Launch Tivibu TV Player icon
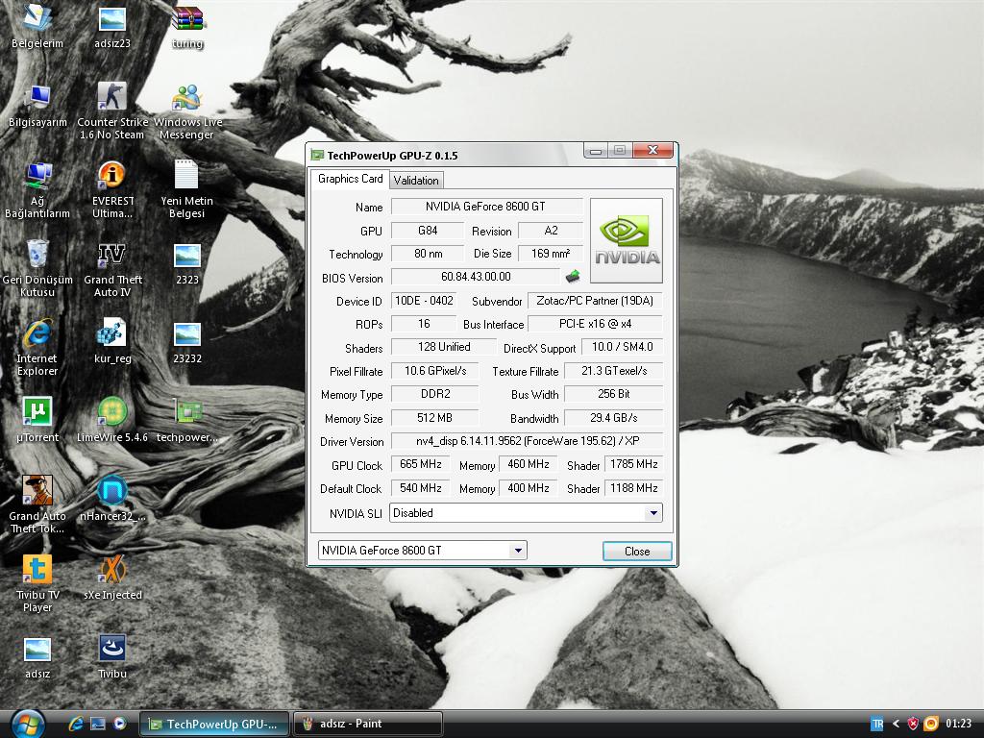 coord(37,583)
